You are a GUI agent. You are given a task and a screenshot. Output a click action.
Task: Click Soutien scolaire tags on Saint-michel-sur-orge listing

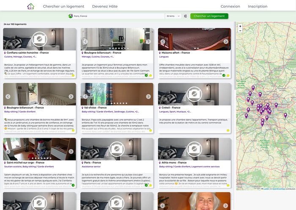29,166
